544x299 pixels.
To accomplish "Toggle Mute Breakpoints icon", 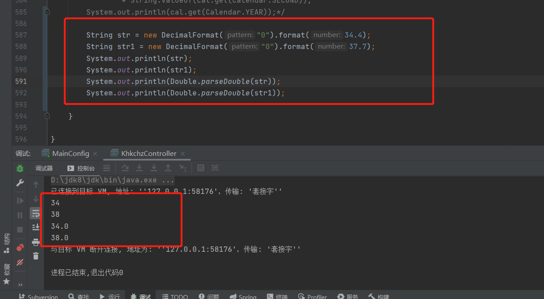I will tap(19, 261).
